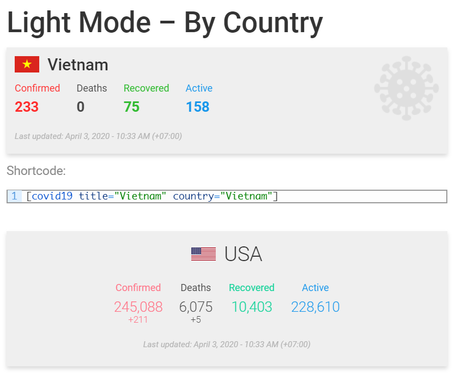Viewport: 461px width, 375px height.
Task: Click the USA flag icon
Action: pos(203,254)
